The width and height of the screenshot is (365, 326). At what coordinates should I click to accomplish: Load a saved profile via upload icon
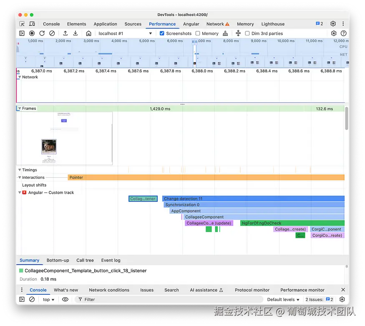[x=65, y=33]
